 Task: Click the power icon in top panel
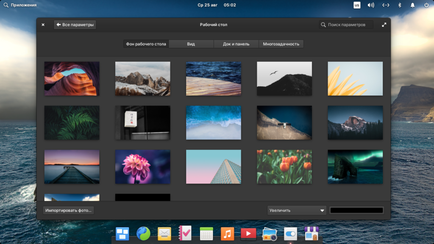pyautogui.click(x=426, y=5)
